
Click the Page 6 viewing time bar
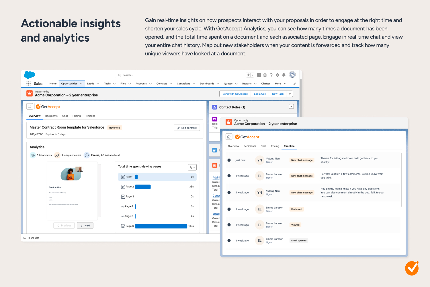click(x=161, y=226)
